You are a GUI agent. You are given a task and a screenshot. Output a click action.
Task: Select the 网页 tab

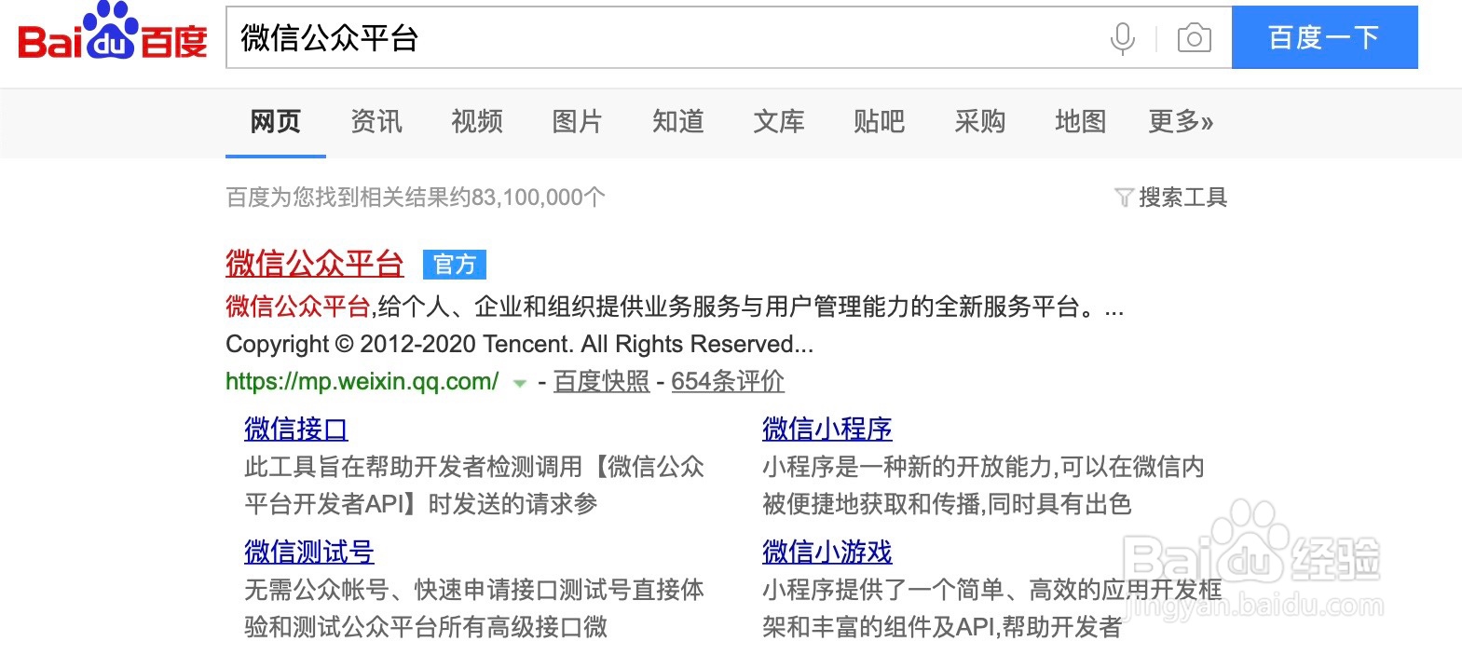(x=276, y=121)
